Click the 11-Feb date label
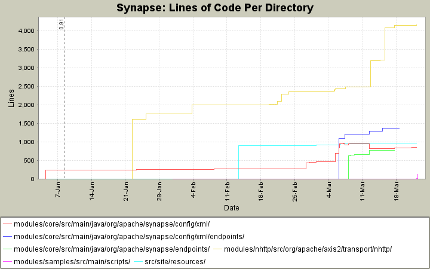This screenshot has width=430, height=269. pyautogui.click(x=227, y=191)
